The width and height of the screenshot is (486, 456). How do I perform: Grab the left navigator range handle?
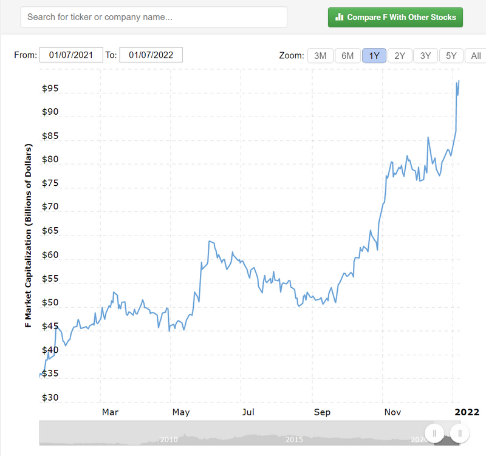point(435,433)
